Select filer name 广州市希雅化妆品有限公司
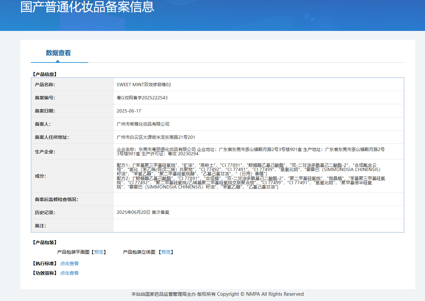This screenshot has height=301, width=425. (x=143, y=124)
